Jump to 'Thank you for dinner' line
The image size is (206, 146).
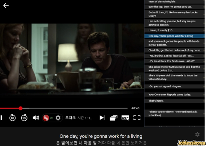174,113
